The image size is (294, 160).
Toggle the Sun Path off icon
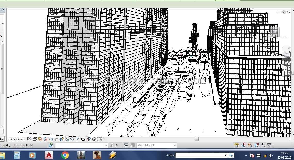[40, 139]
